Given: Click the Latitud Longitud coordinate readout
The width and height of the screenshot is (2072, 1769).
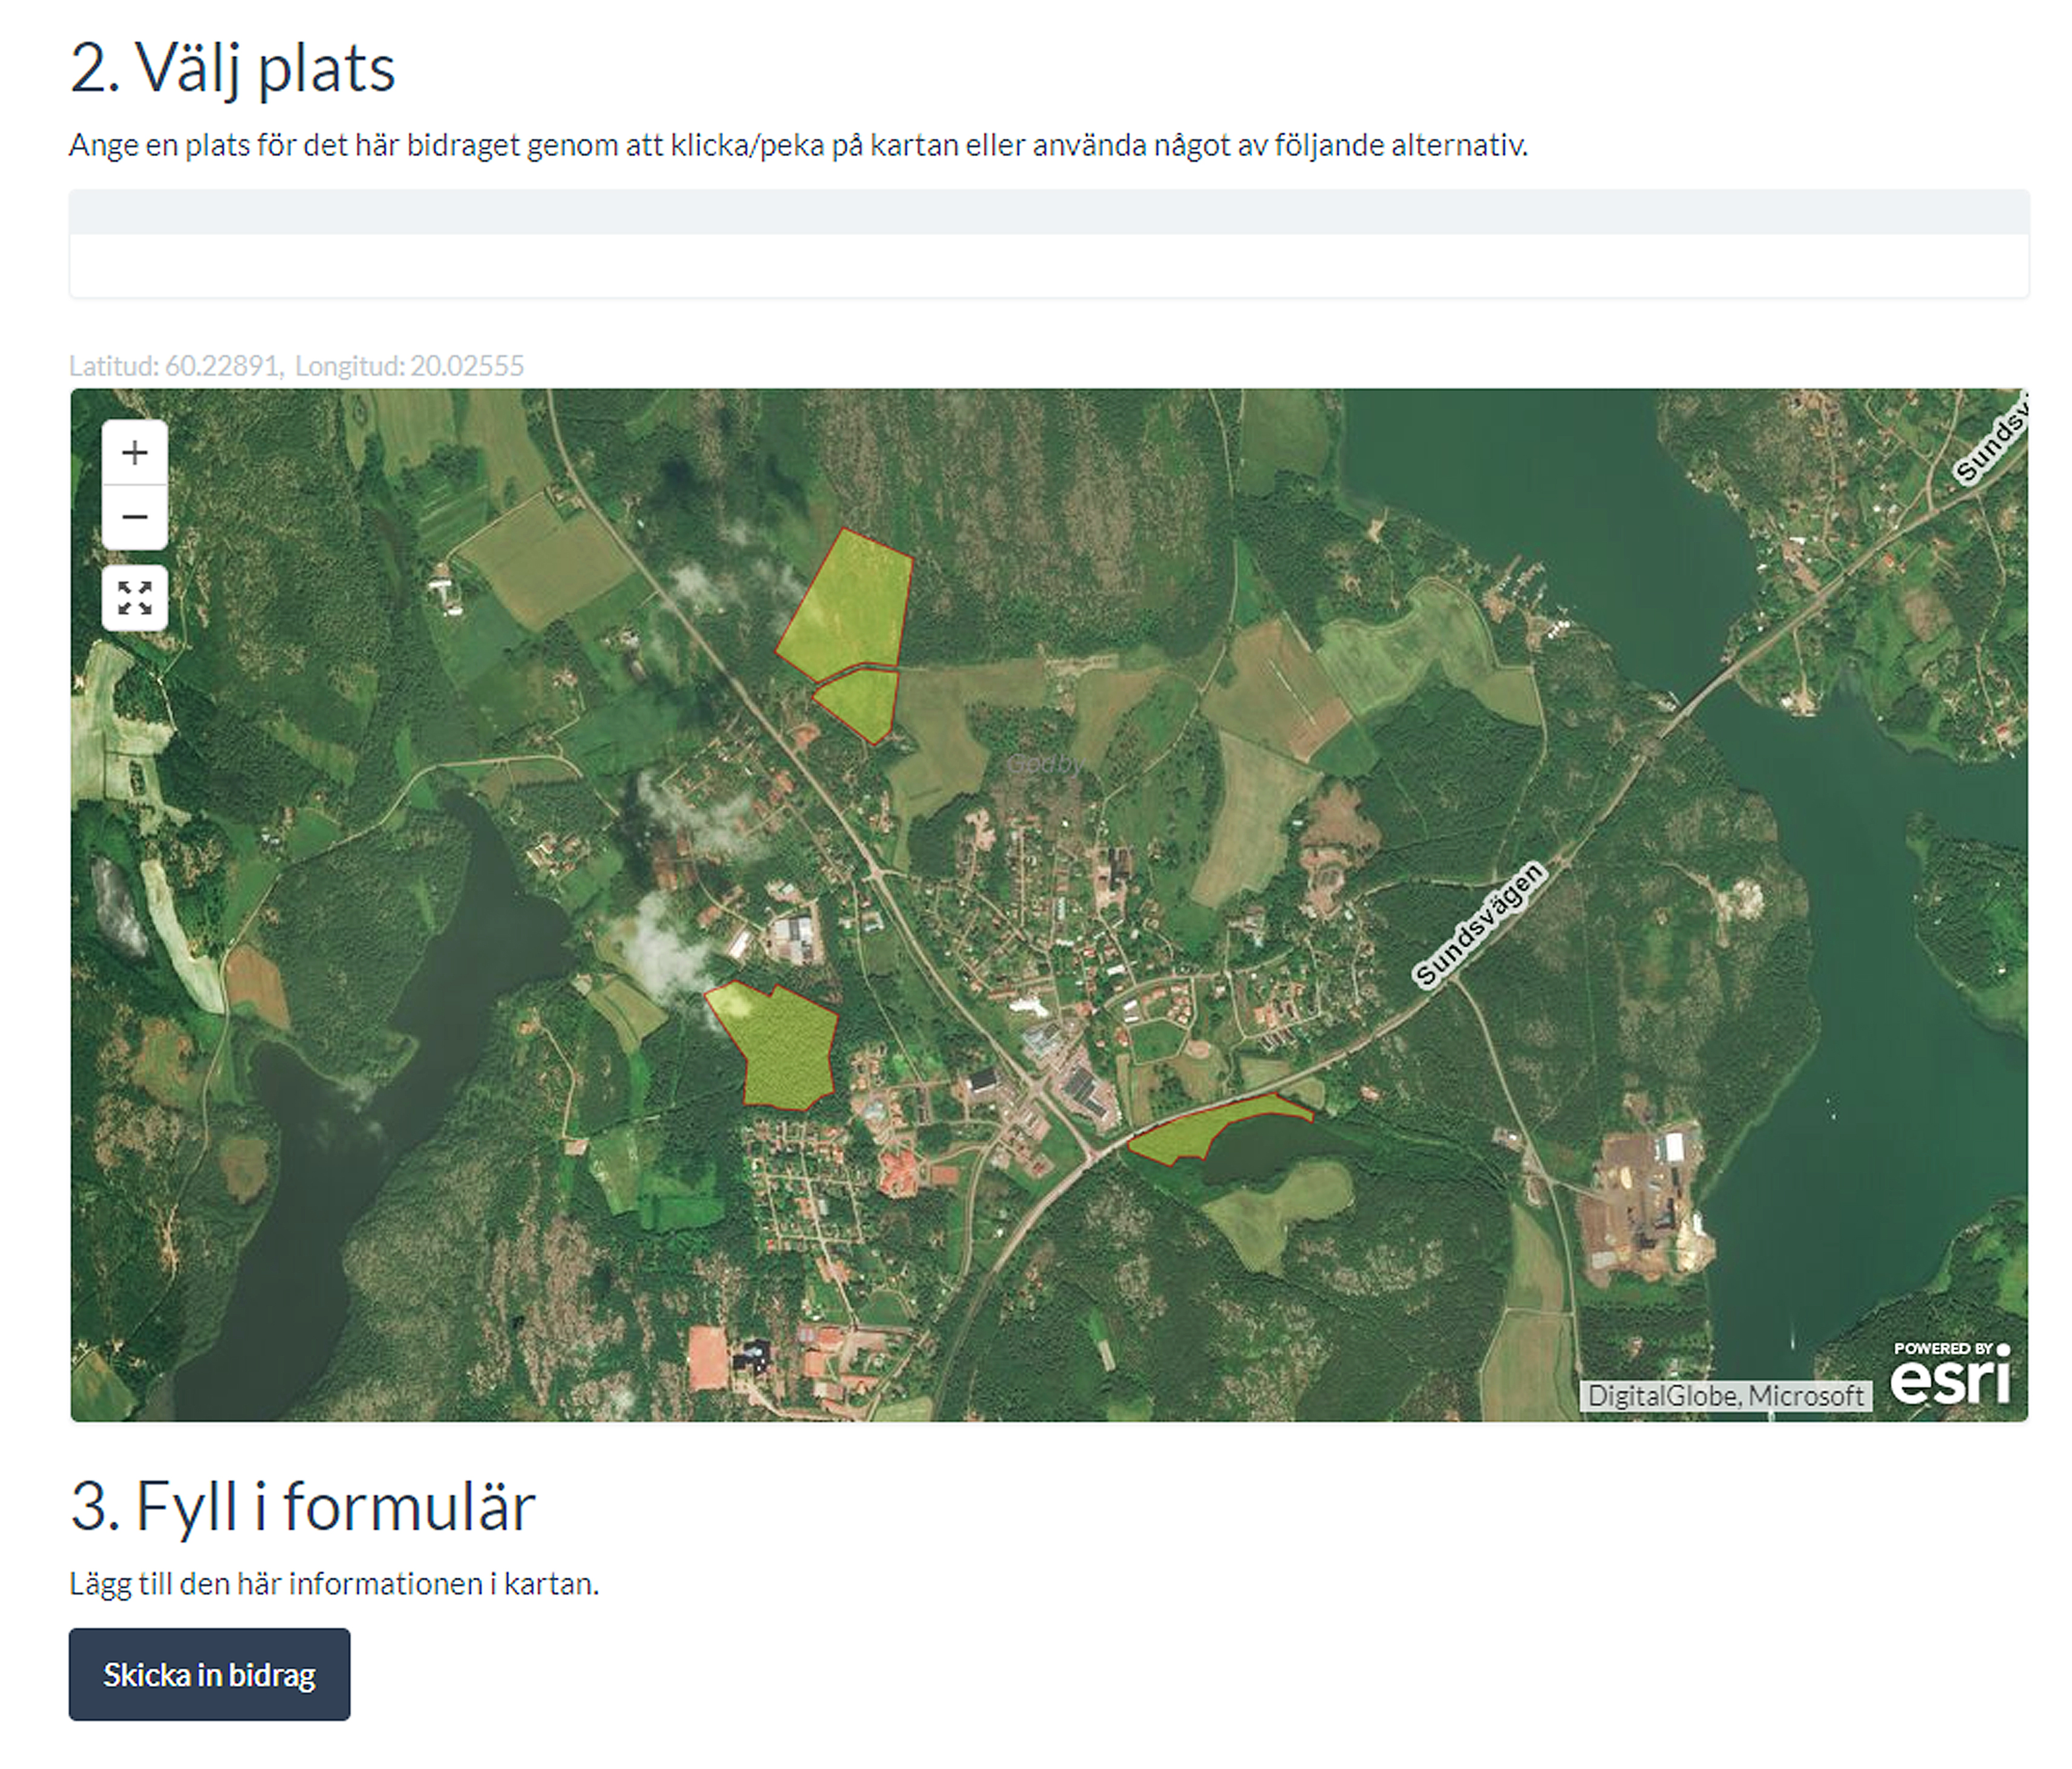Looking at the screenshot, I should pos(296,366).
